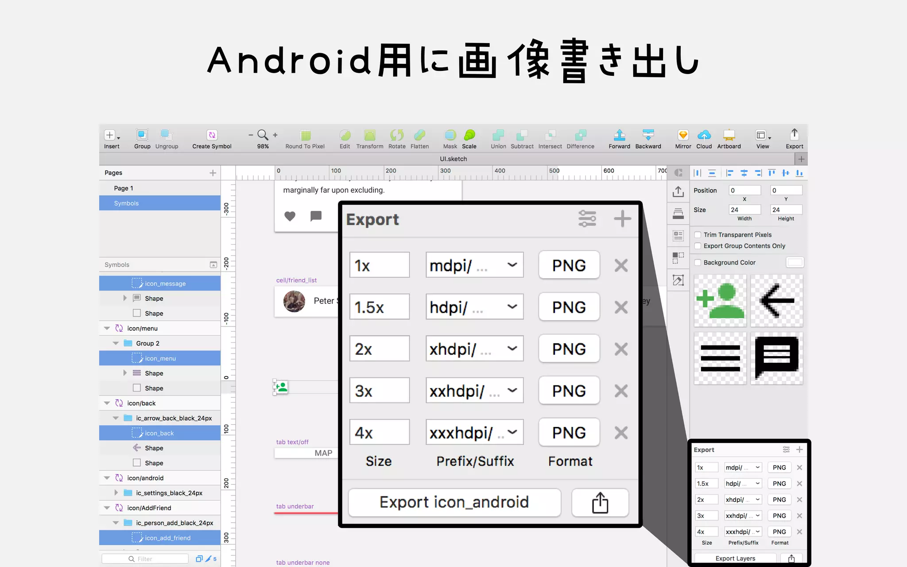Click the zoom magnifier icon
Screen dimensions: 907x567
[263, 135]
